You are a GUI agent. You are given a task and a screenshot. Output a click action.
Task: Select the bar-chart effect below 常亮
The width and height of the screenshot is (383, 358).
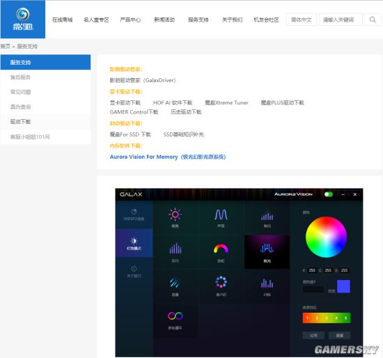(175, 252)
